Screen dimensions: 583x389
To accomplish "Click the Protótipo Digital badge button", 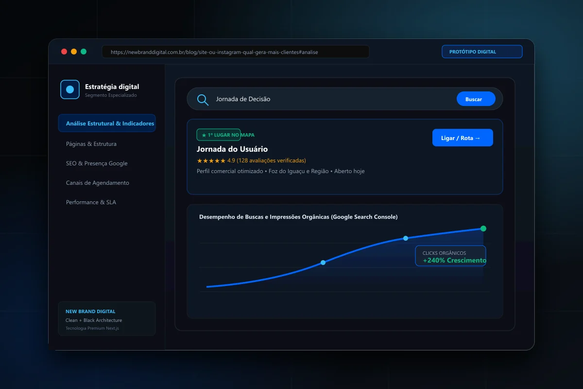I will pos(482,52).
